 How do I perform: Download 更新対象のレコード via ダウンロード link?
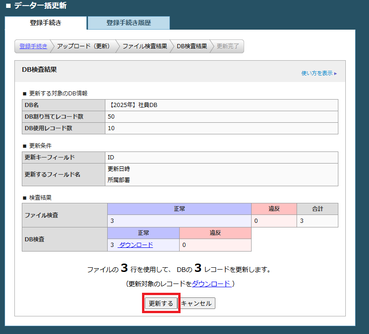coord(212,284)
